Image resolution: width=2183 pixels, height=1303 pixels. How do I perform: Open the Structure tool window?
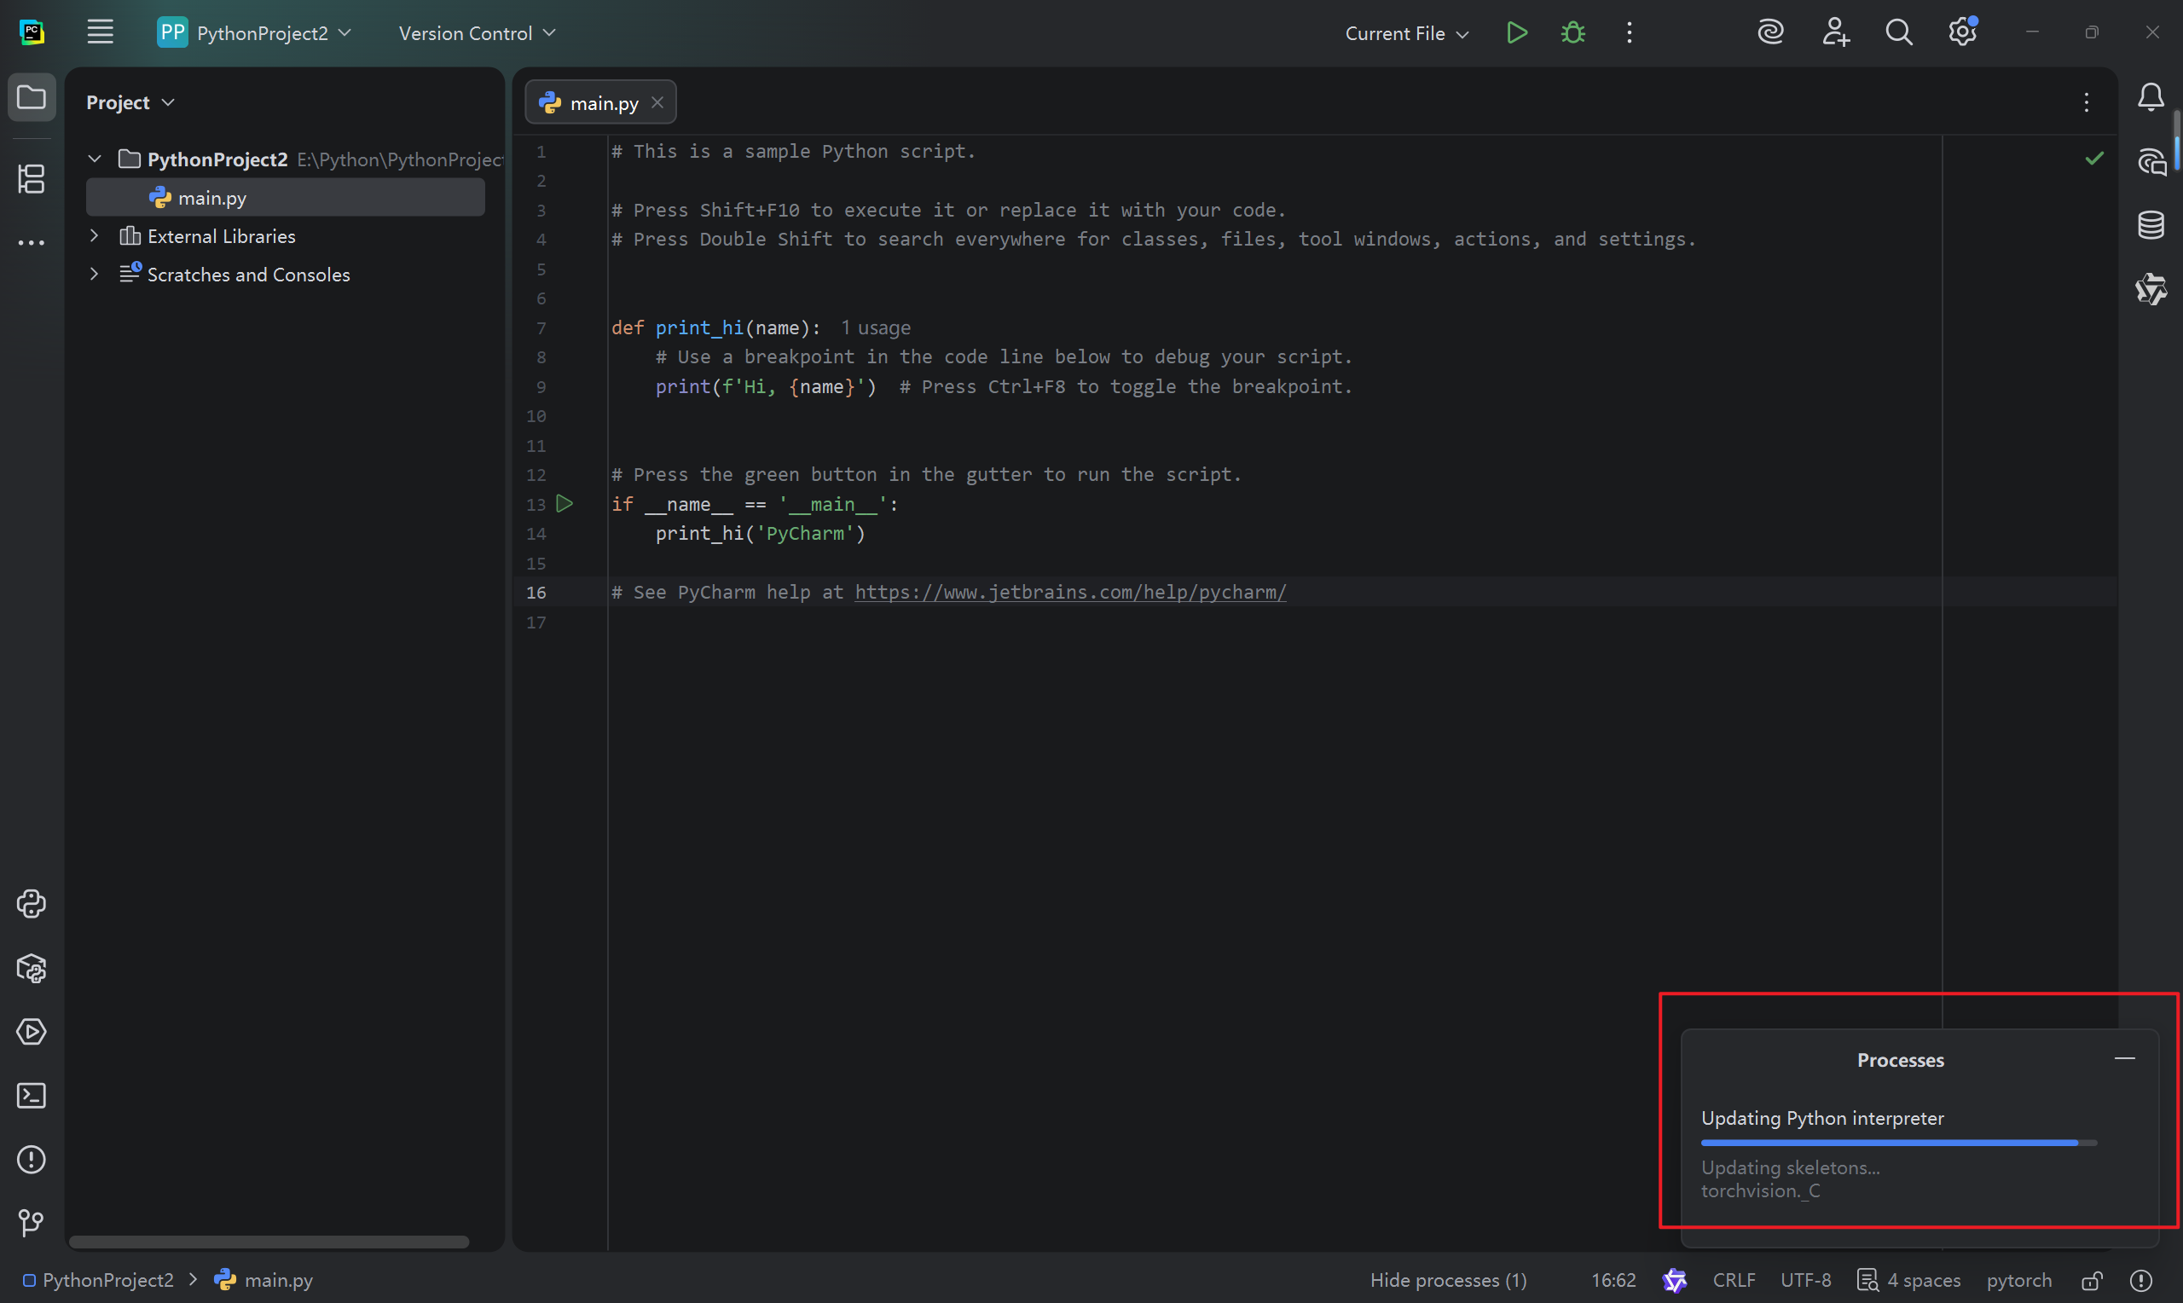32,179
